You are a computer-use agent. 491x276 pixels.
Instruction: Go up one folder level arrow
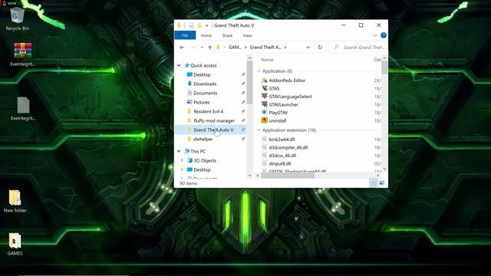tap(209, 48)
